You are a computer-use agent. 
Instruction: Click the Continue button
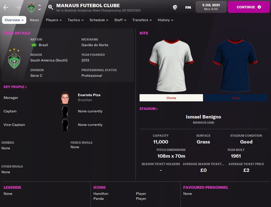249,7
